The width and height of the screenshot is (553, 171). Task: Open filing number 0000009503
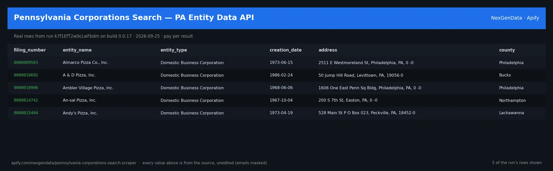pyautogui.click(x=26, y=62)
